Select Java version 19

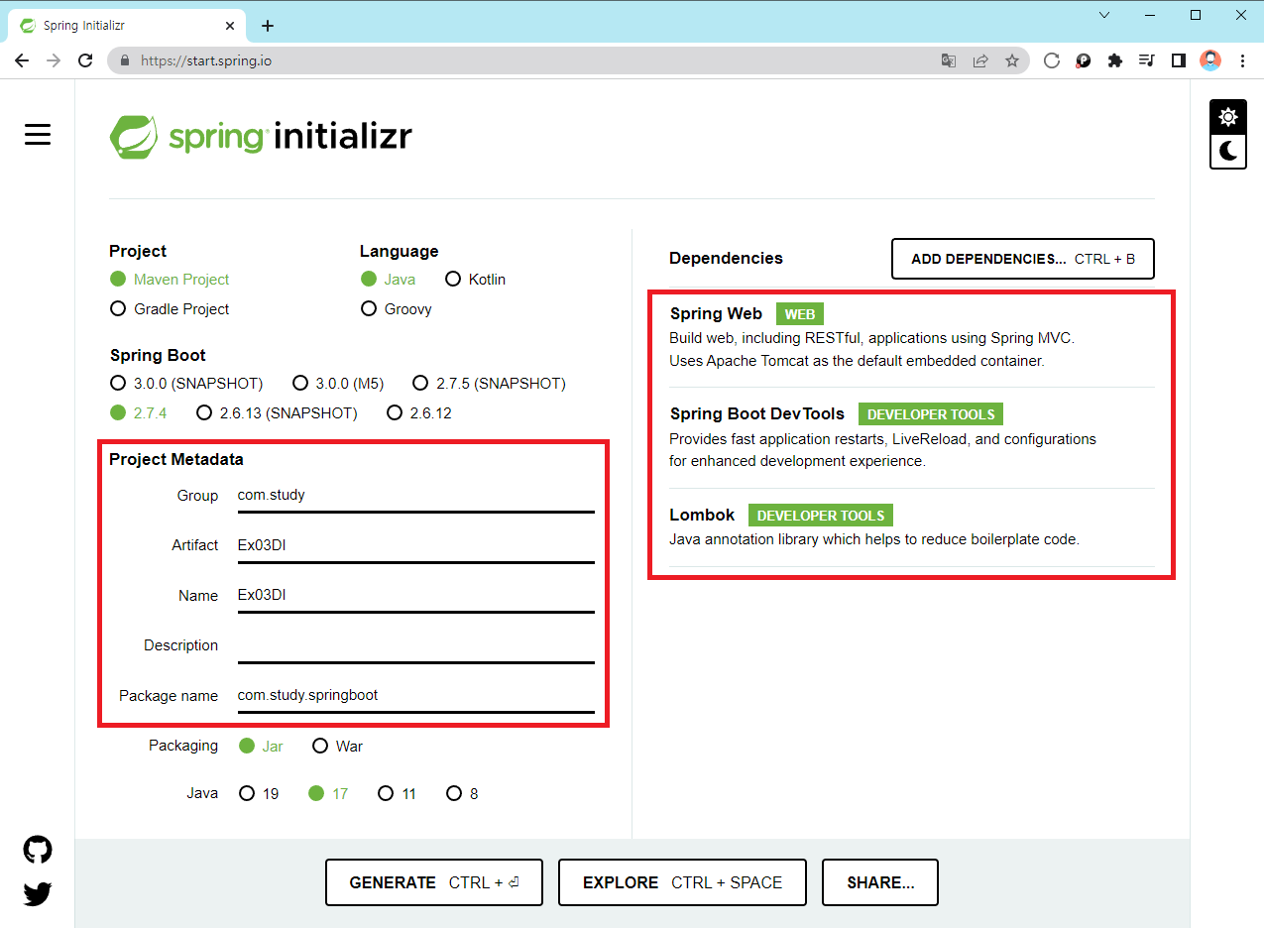point(259,793)
